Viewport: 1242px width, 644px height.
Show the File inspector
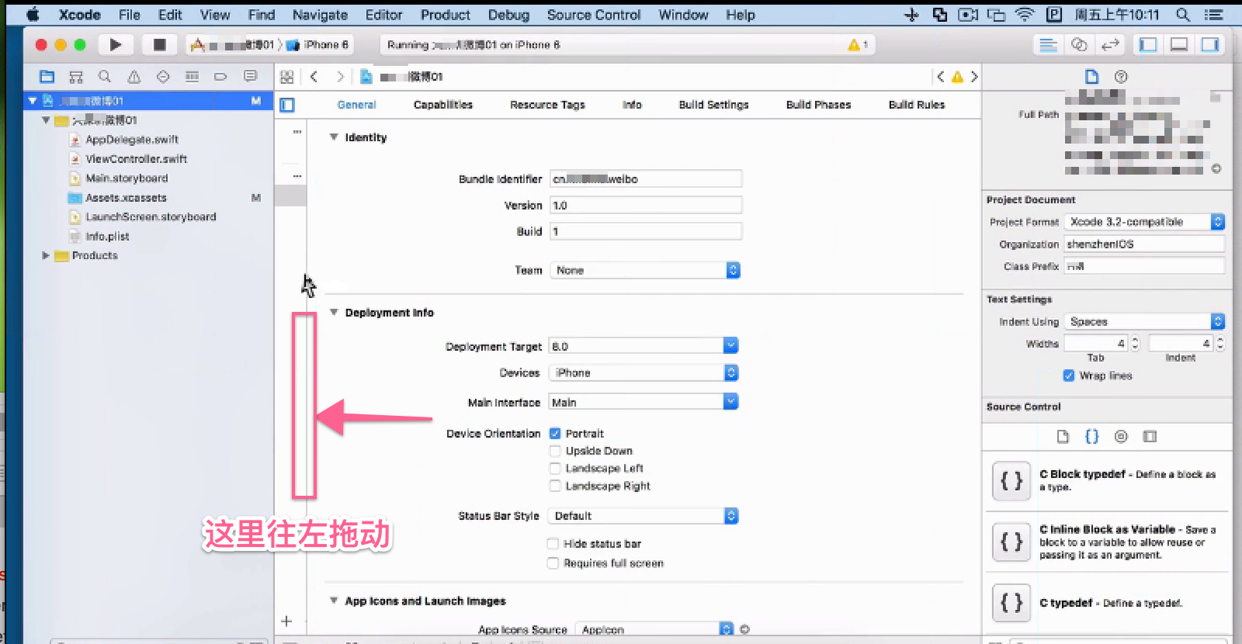pos(1091,77)
